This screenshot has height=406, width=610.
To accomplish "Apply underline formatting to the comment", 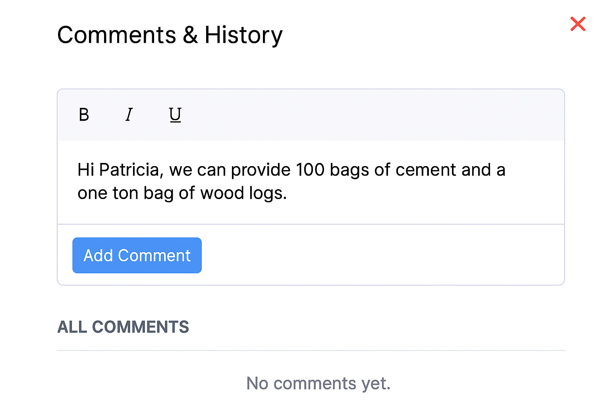I will 175,115.
